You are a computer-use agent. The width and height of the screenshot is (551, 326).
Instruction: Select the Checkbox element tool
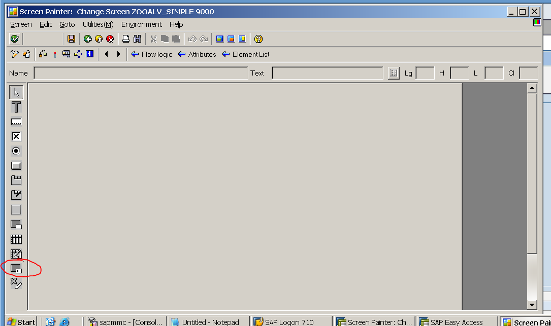[16, 136]
